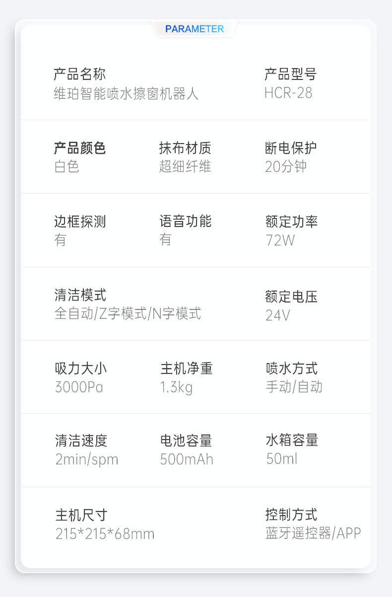This screenshot has height=597, width=392.
Task: Select the 20分钟 value text
Action: tap(286, 166)
